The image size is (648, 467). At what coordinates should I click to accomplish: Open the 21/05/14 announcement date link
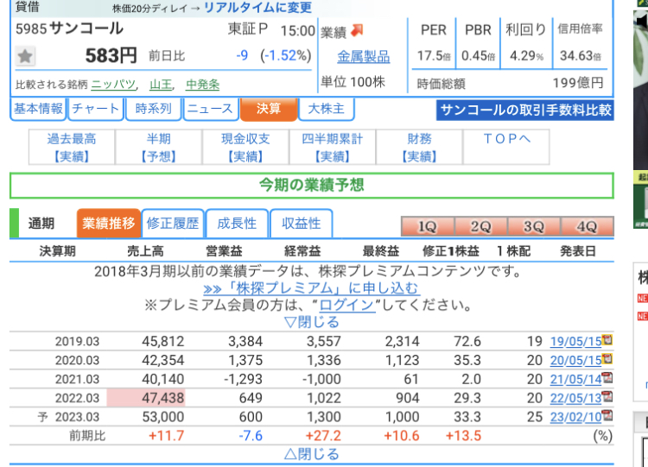(x=575, y=379)
